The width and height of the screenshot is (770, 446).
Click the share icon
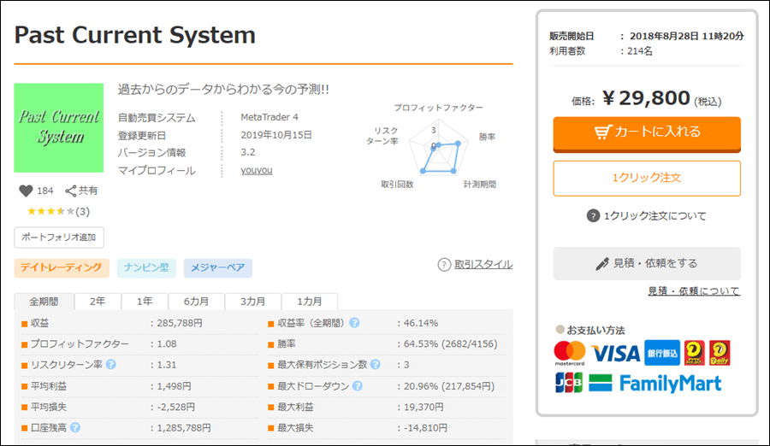click(71, 191)
